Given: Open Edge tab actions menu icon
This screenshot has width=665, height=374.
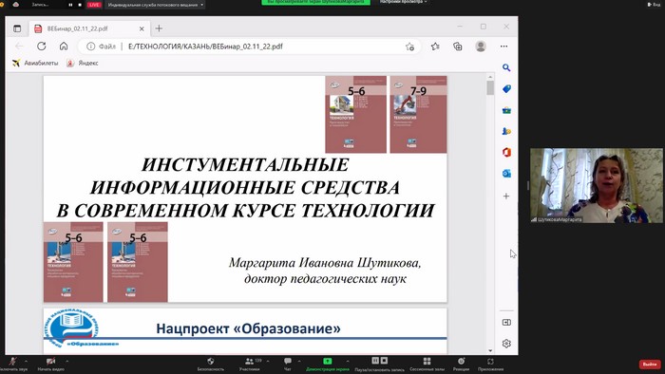Looking at the screenshot, I should [17, 28].
